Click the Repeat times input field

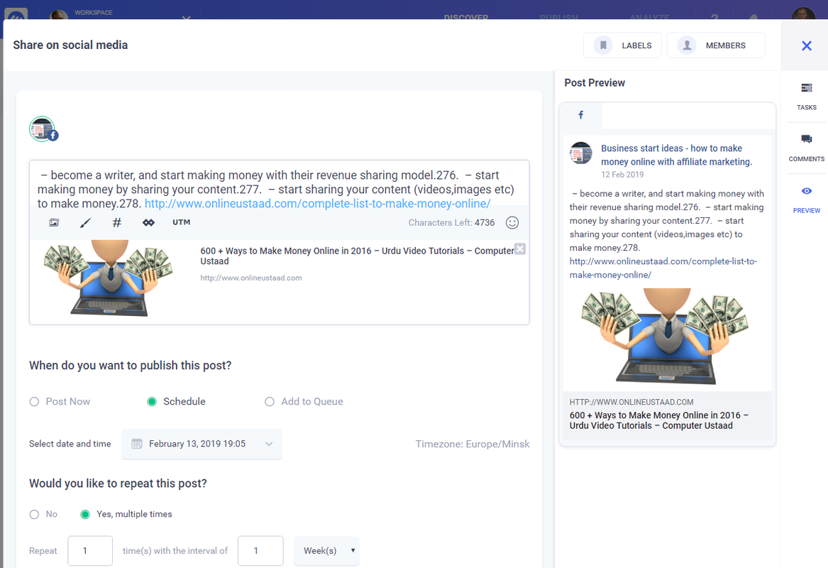pyautogui.click(x=90, y=550)
